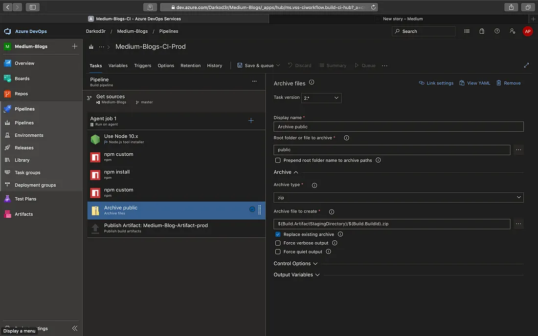This screenshot has width=538, height=336.
Task: Click the AP user avatar
Action: [x=527, y=31]
